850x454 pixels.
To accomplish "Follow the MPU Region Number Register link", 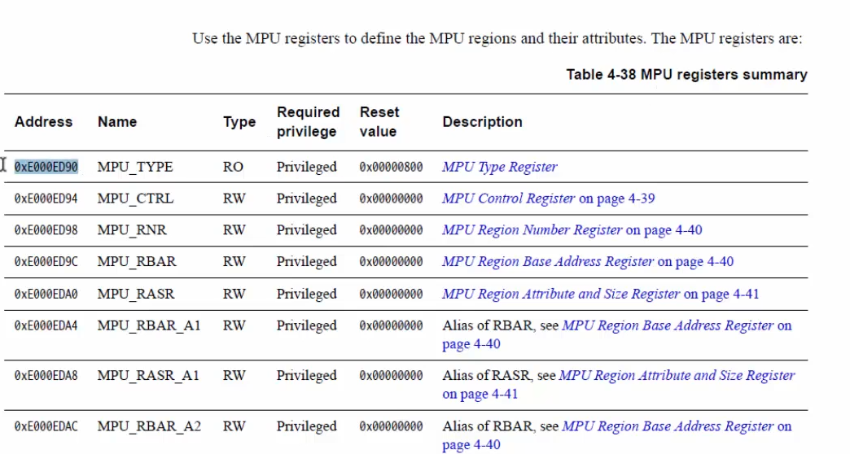I will (x=572, y=229).
